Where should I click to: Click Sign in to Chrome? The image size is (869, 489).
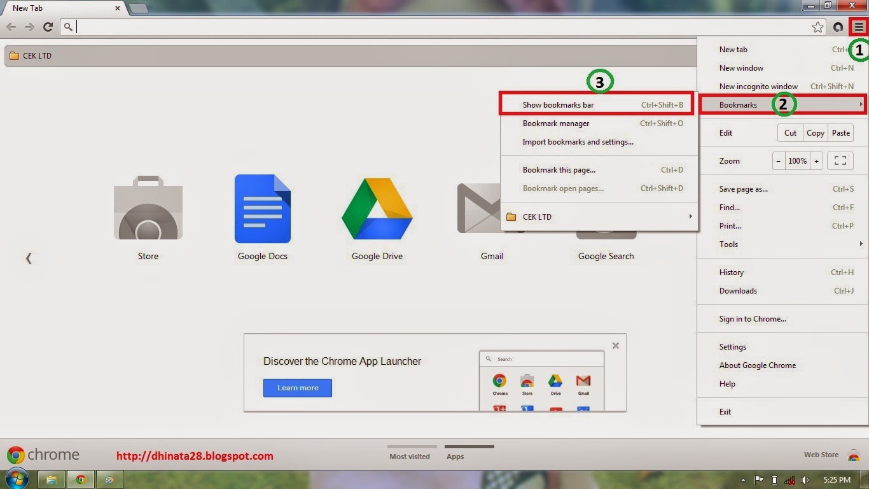tap(783, 318)
